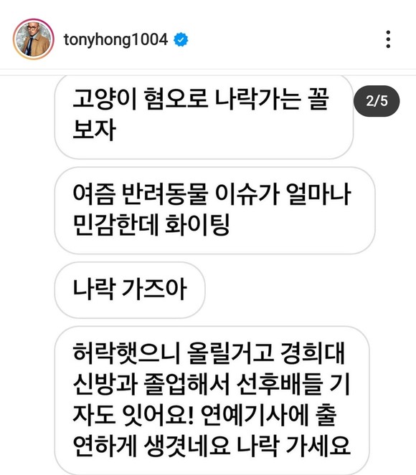Viewport: 416px width, 475px height.
Task: Select the message starting '고양이 혐오로'
Action: (x=204, y=117)
